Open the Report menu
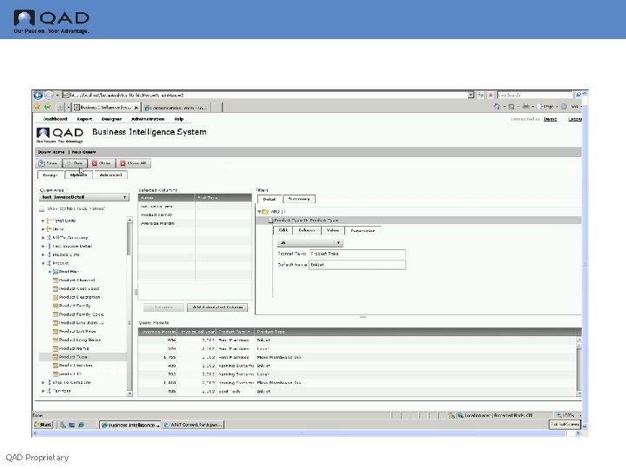 84,119
